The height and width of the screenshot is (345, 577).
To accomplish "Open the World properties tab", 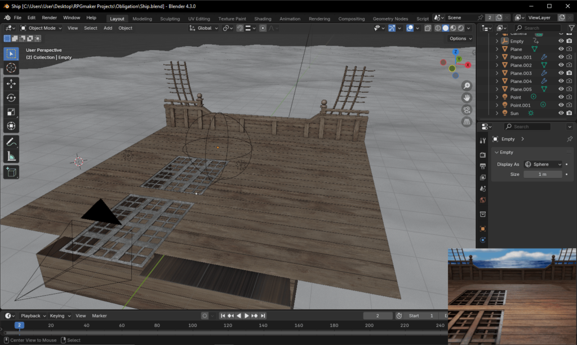I will click(482, 200).
